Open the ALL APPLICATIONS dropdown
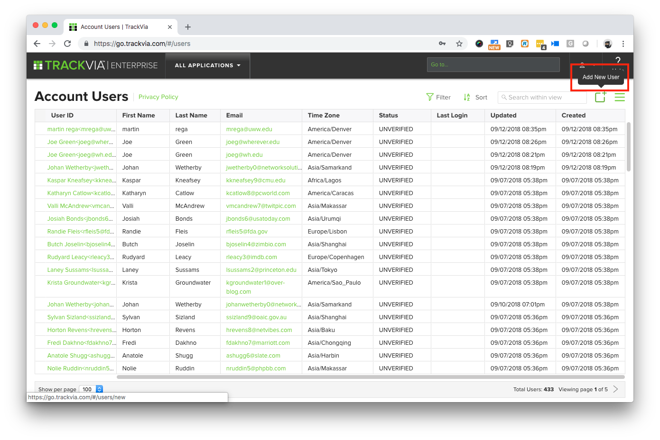This screenshot has height=440, width=660. pyautogui.click(x=207, y=65)
